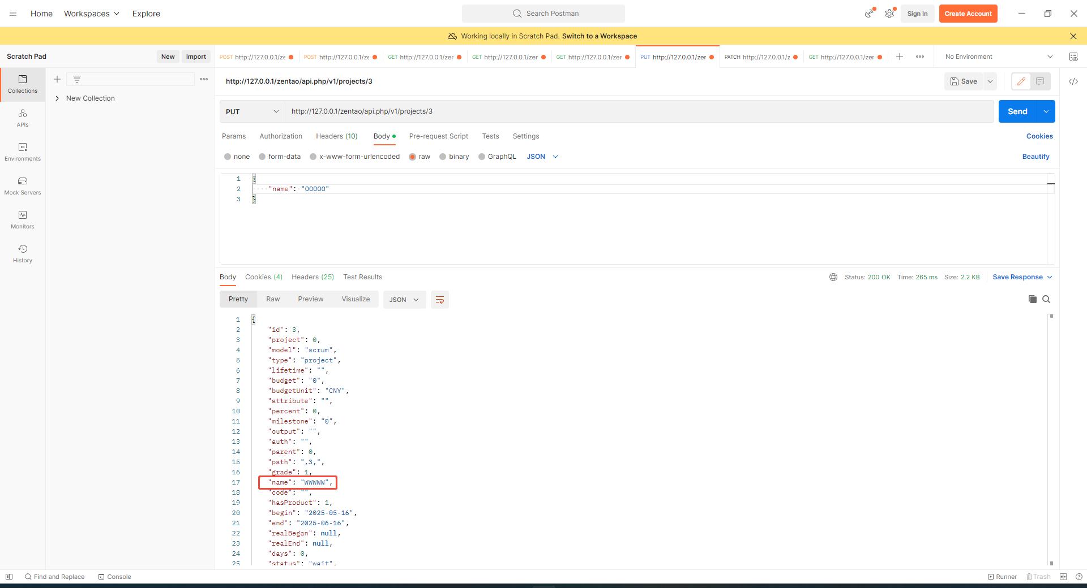Open the Send button dropdown arrow
This screenshot has width=1087, height=588.
coord(1046,111)
